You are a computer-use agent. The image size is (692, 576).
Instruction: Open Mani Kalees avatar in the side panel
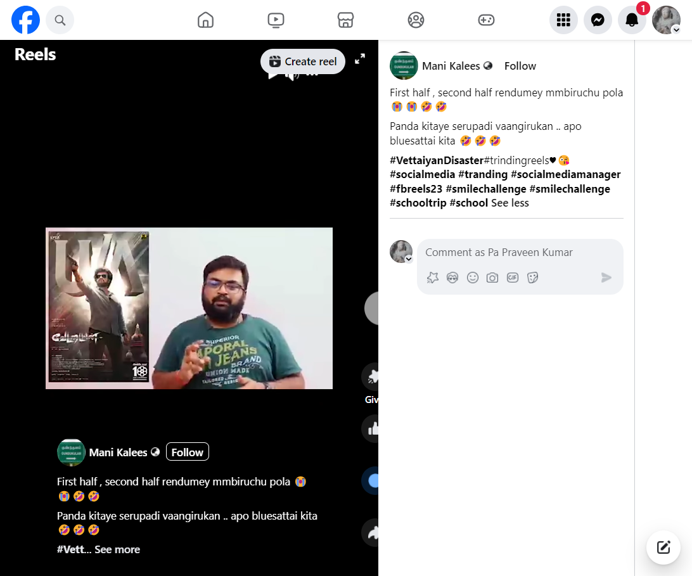pyautogui.click(x=404, y=66)
